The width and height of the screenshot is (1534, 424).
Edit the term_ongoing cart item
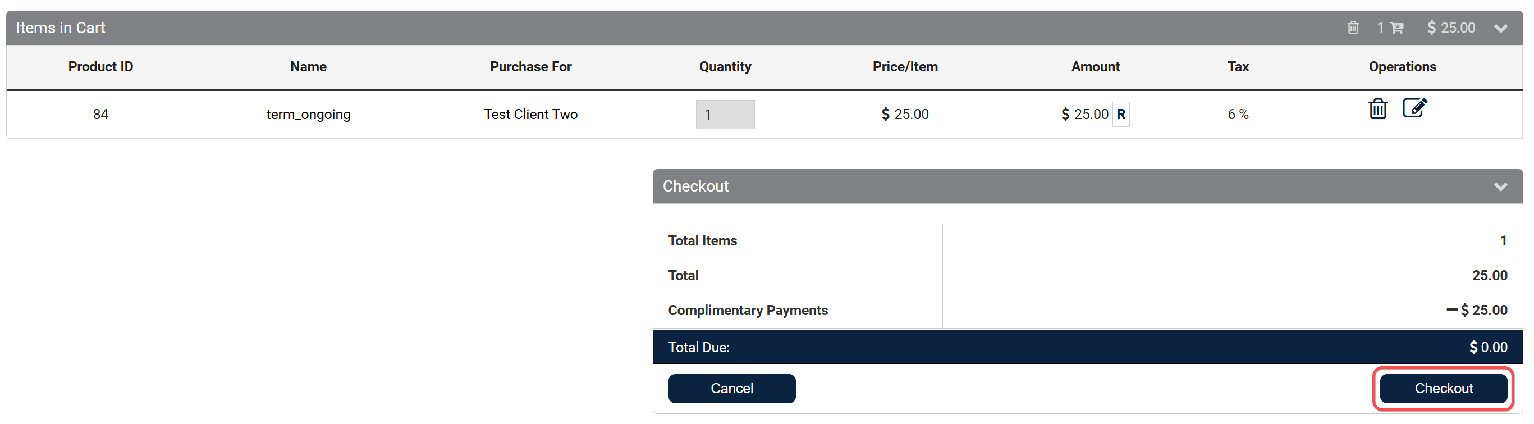1414,108
